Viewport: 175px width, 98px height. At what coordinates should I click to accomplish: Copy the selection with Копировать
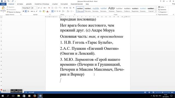11,10
